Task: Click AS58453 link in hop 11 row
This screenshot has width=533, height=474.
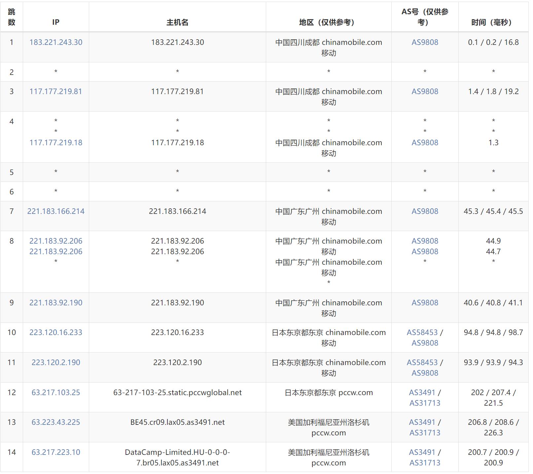Action: pos(422,362)
